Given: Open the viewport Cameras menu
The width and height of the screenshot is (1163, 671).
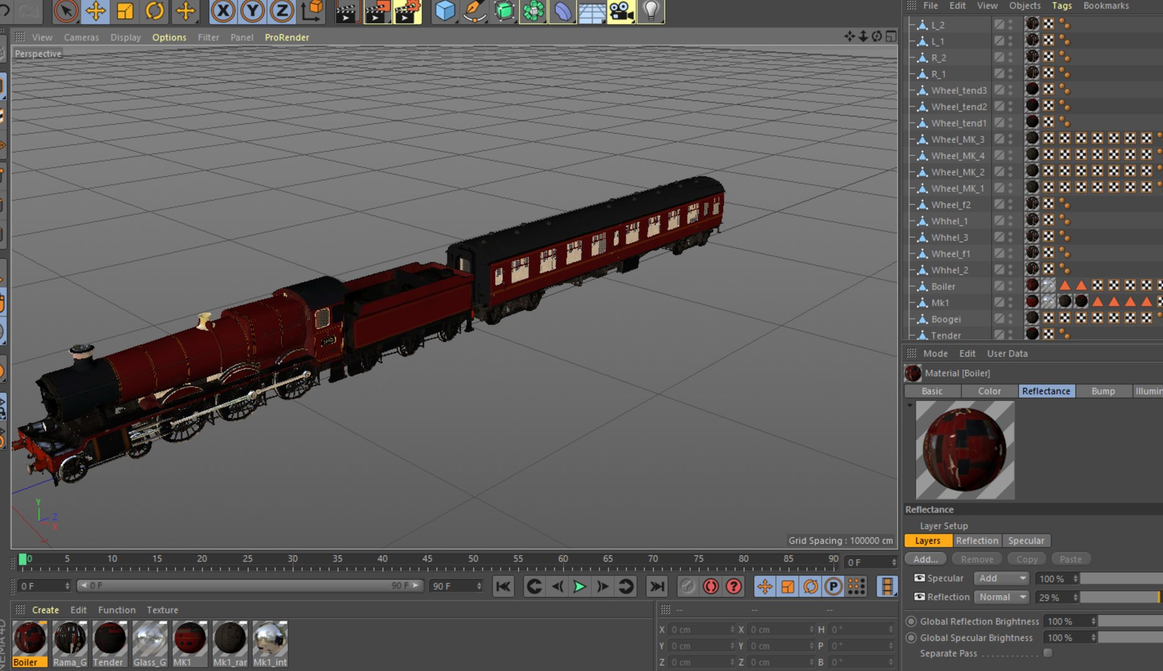Looking at the screenshot, I should tap(81, 37).
